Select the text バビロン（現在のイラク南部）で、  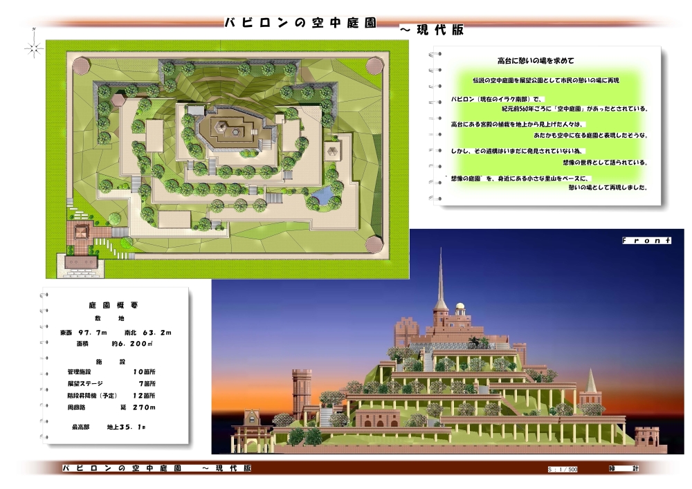pos(498,99)
